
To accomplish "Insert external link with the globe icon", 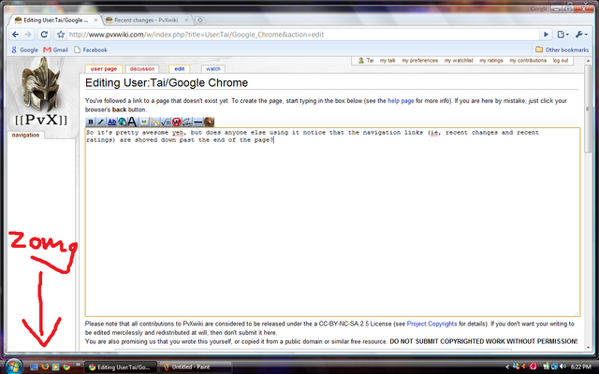I will click(x=123, y=122).
